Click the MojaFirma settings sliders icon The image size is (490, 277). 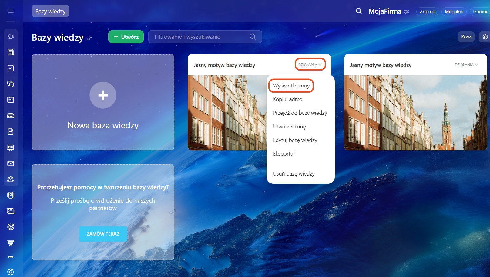[407, 12]
